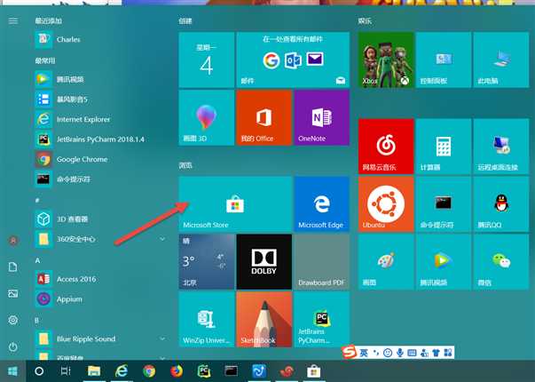The width and height of the screenshot is (535, 382).
Task: Click the Windows Start button
Action: [x=12, y=371]
